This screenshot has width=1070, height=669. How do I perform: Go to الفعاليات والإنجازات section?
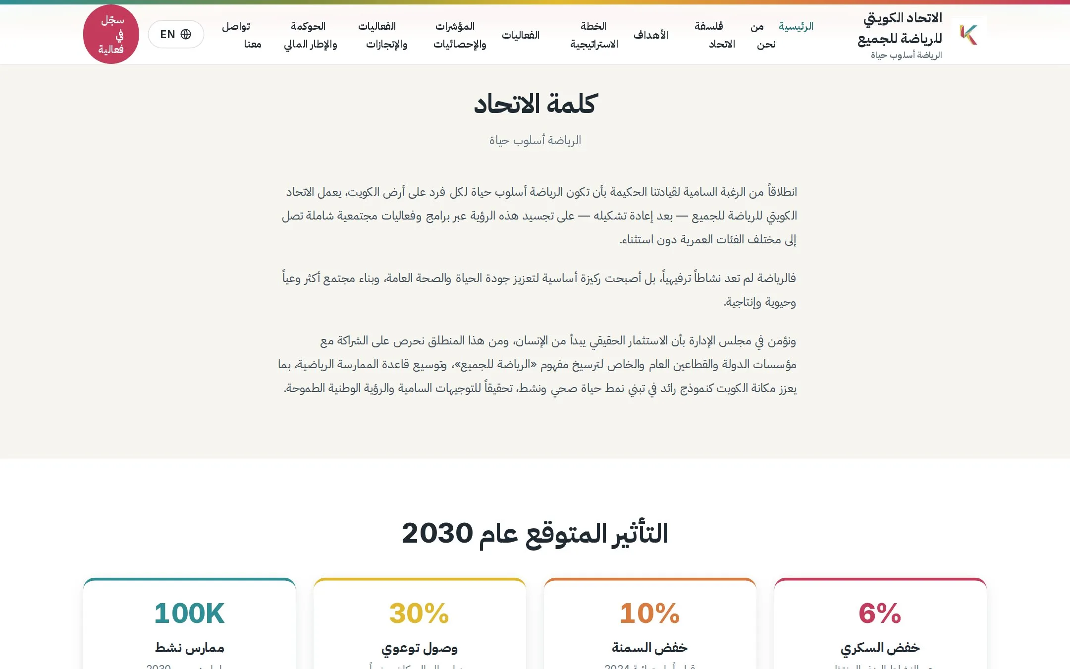click(x=384, y=35)
